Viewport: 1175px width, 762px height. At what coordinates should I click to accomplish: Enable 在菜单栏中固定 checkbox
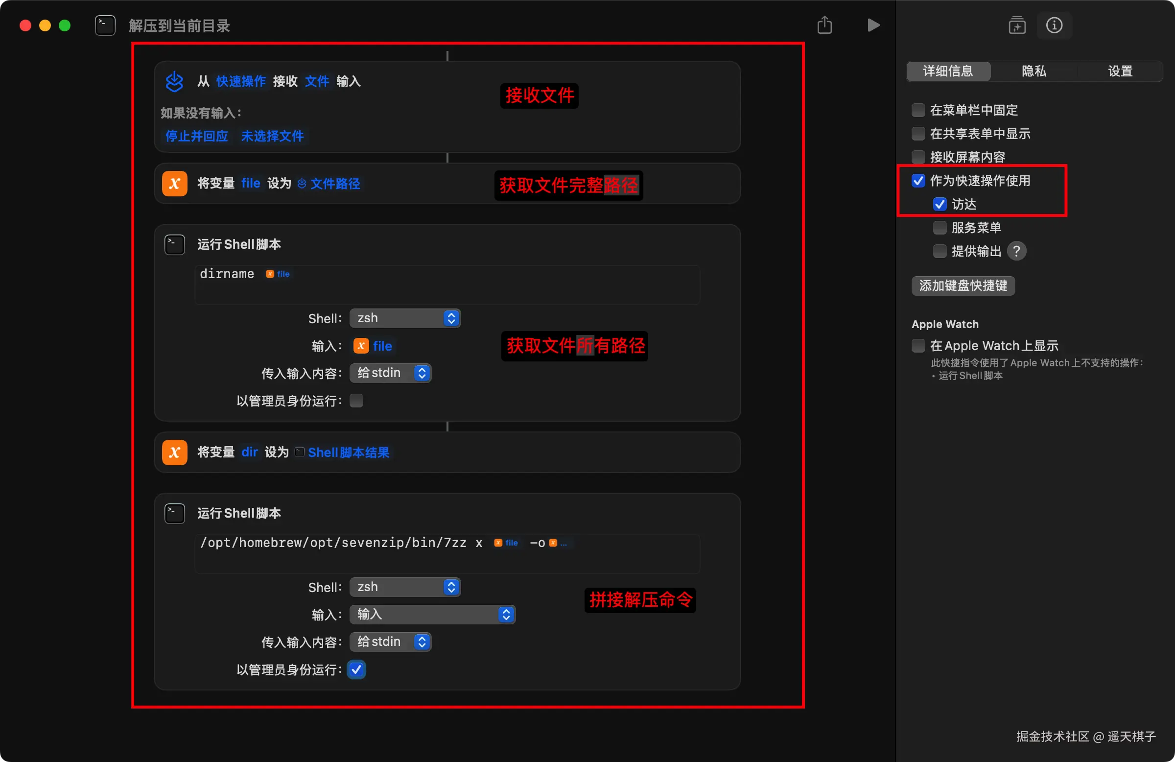[x=918, y=110]
